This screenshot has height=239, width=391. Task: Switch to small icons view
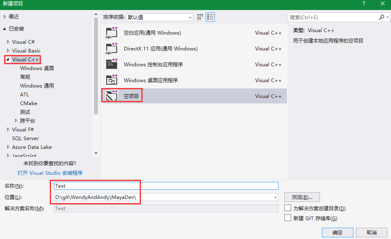[200, 17]
